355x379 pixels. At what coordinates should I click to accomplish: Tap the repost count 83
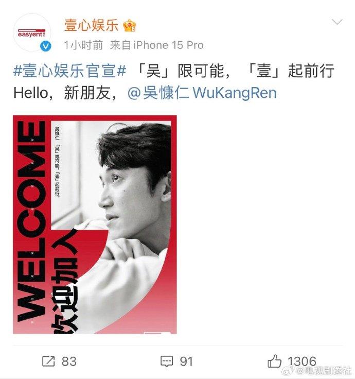tap(69, 361)
